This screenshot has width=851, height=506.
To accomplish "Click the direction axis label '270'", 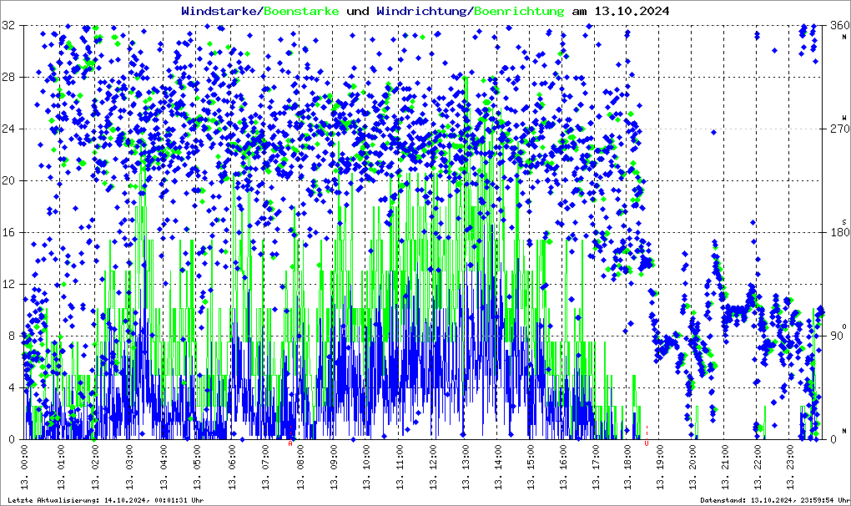I will [x=839, y=129].
